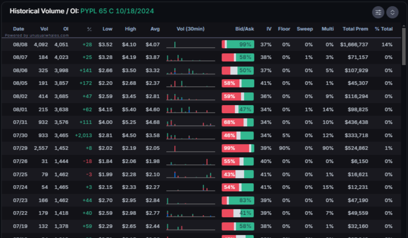
Task: Open the filter settings sliders icon
Action: click(x=378, y=12)
